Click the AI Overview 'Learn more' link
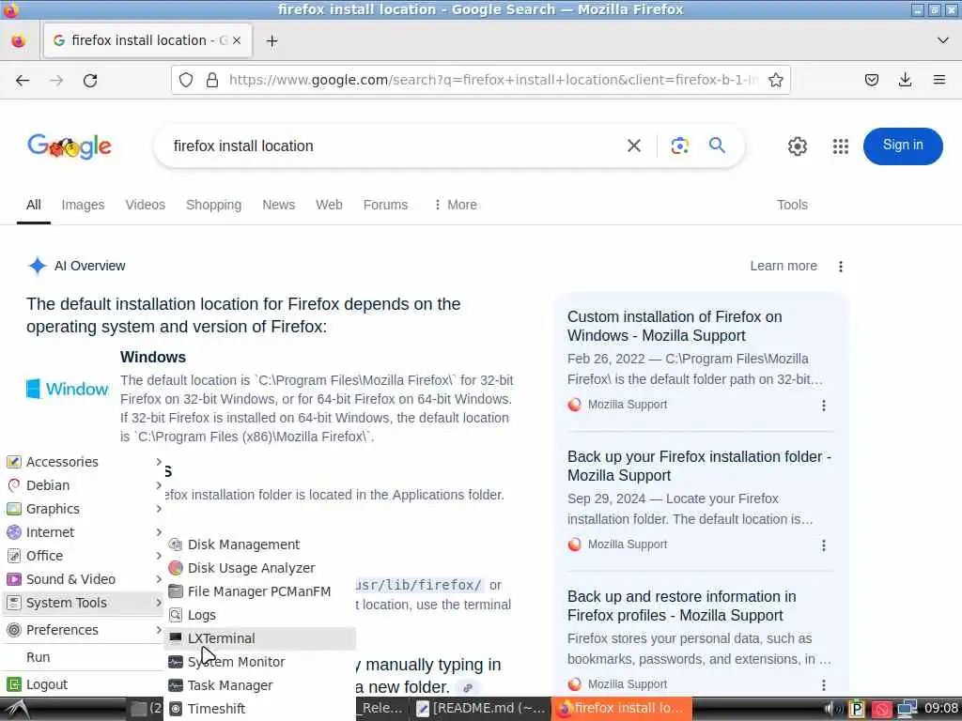Viewport: 962px width, 721px height. pyautogui.click(x=784, y=266)
